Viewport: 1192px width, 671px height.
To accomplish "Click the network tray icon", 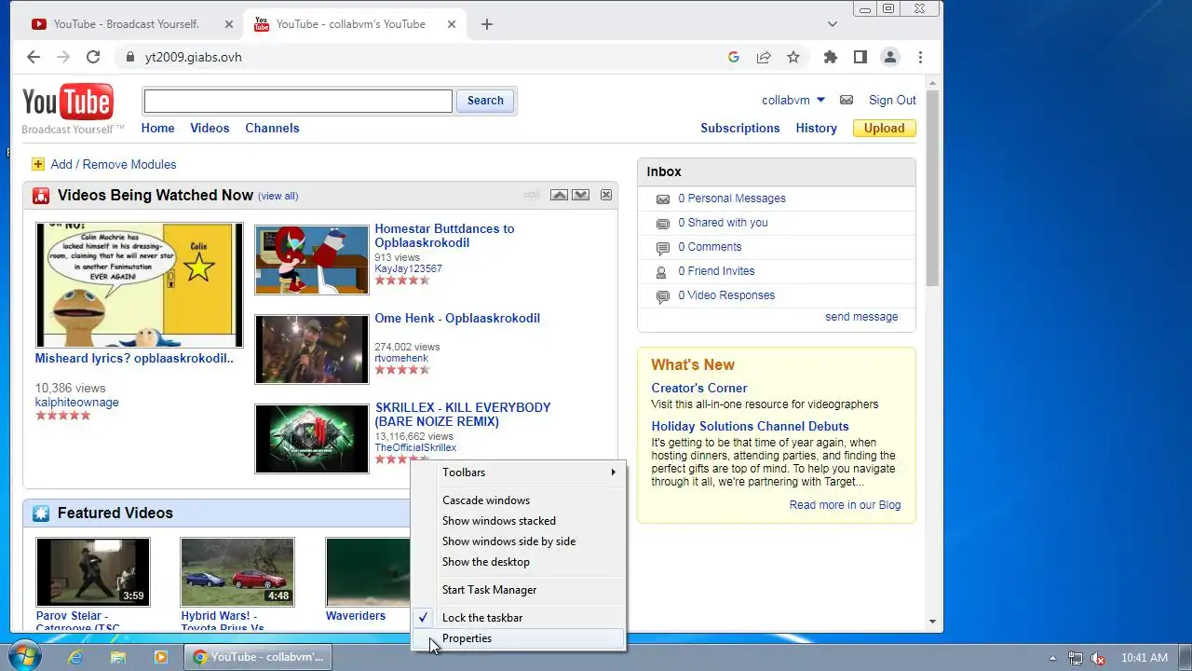I will [x=1076, y=658].
